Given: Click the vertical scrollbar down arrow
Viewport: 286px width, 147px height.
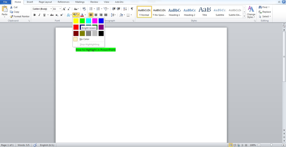Looking at the screenshot, I should coord(284,130).
